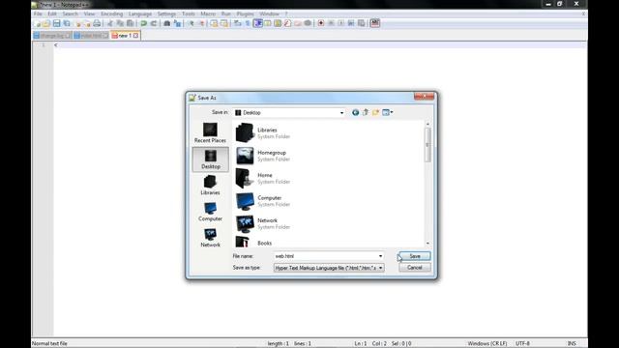619x348 pixels.
Task: Expand the Save in Desktop dropdown
Action: click(341, 113)
